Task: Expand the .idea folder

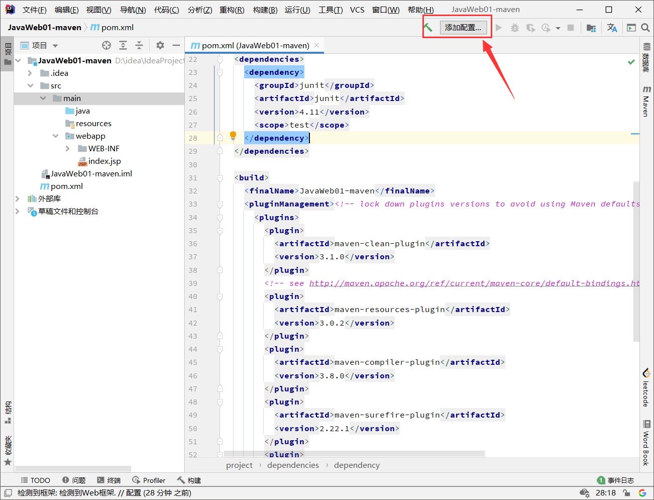Action: (30, 73)
